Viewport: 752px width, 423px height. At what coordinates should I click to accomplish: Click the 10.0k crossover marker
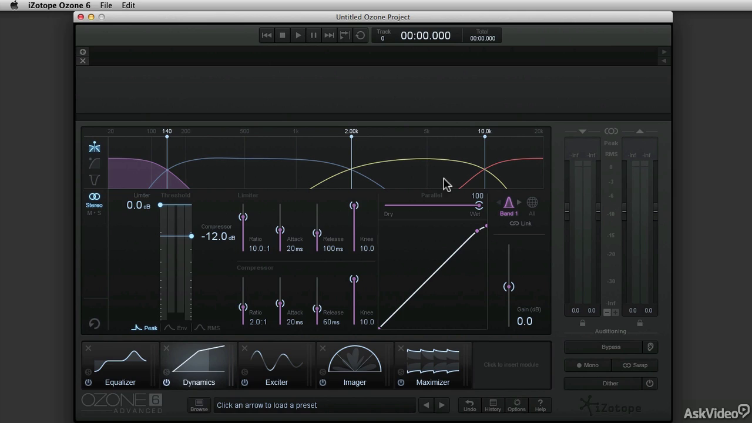[485, 136]
